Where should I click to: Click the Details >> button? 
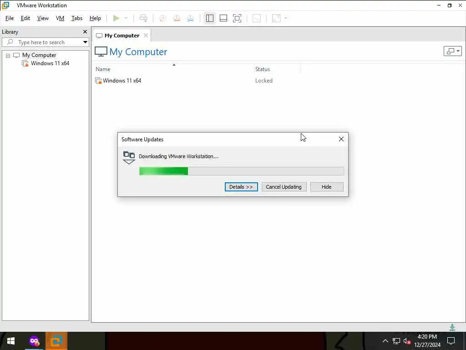[241, 187]
